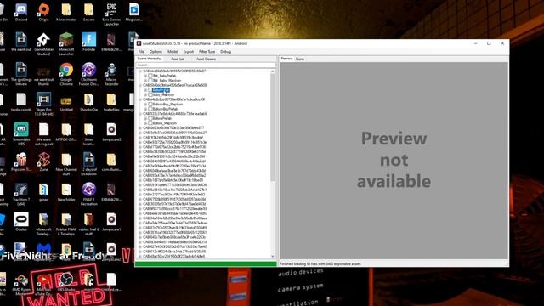Open the Debug menu
The width and height of the screenshot is (544, 306).
coord(225,52)
